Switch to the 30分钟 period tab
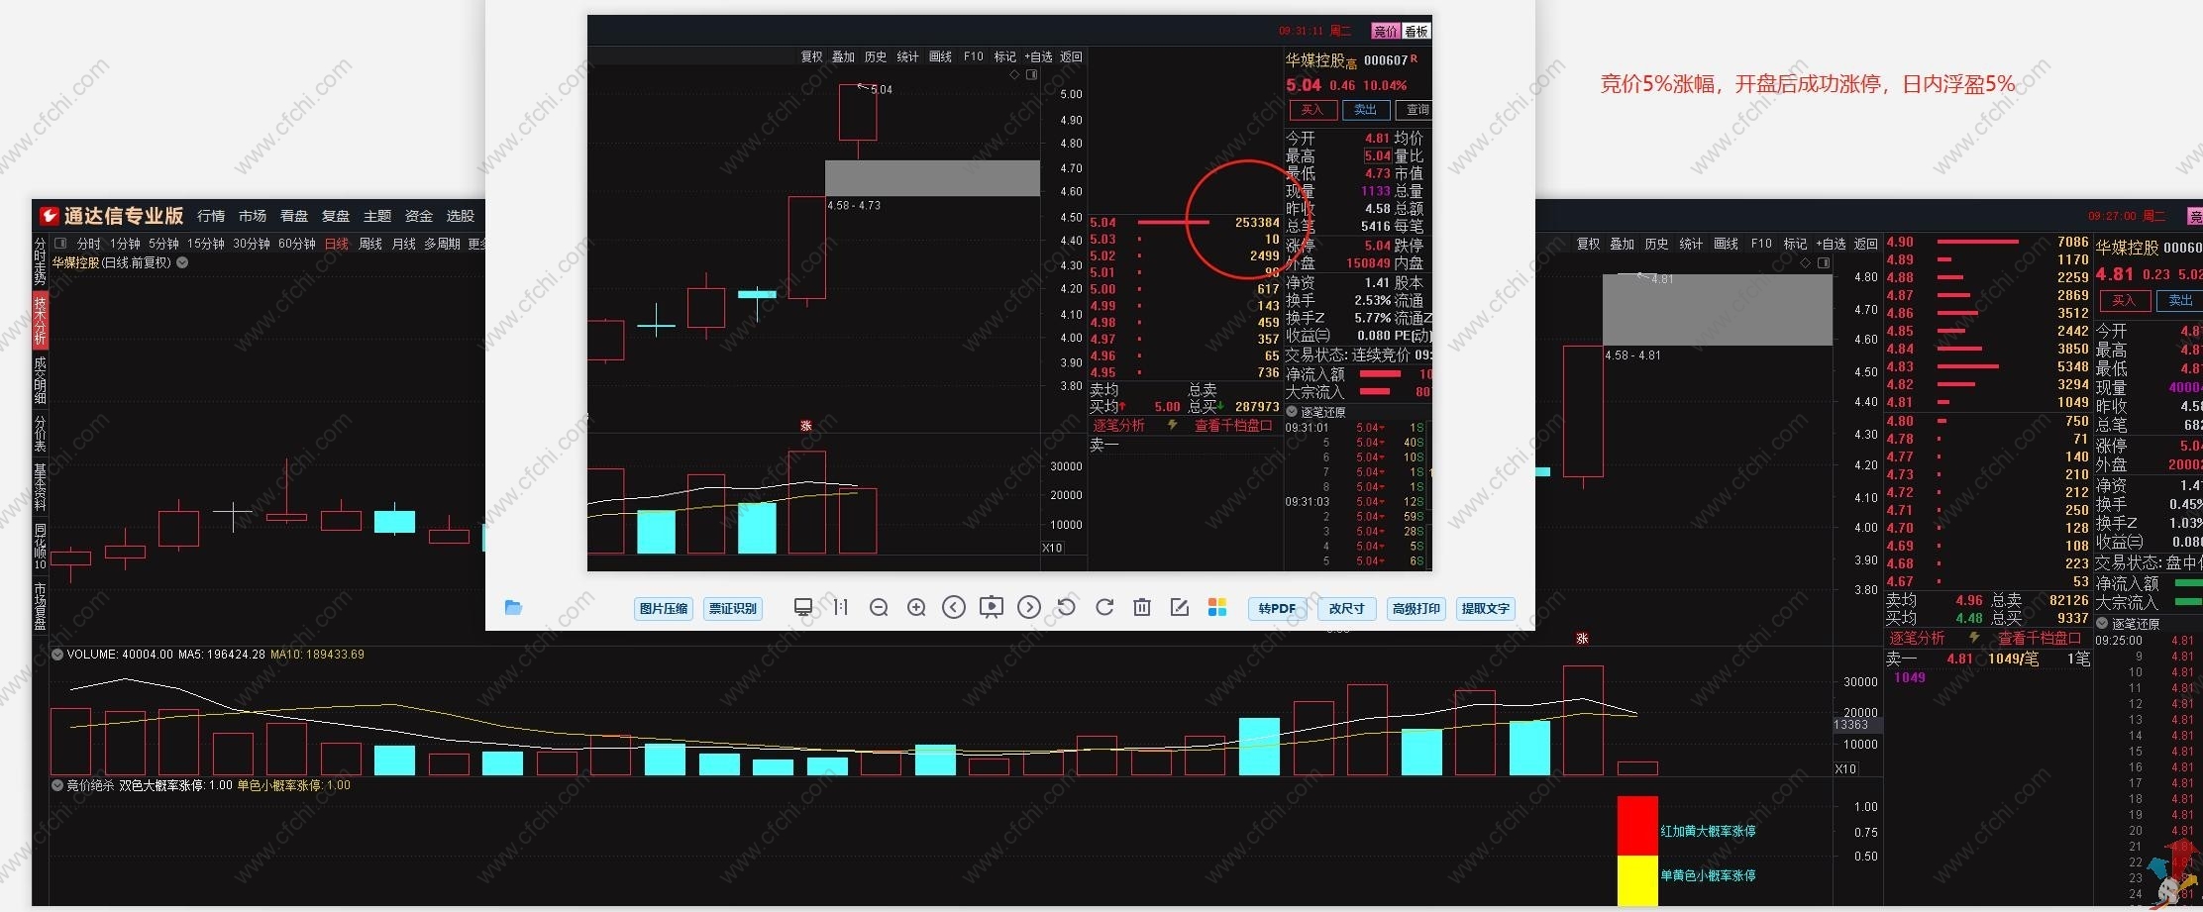 tap(252, 244)
